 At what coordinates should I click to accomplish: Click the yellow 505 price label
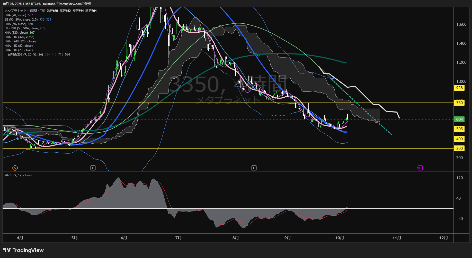pos(459,129)
